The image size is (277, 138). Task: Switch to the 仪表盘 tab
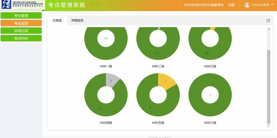(57, 20)
